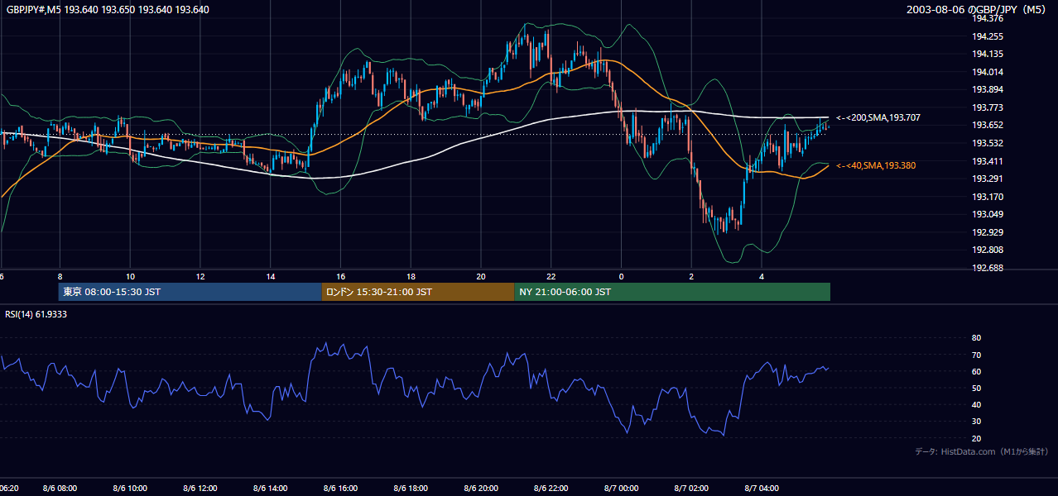1058x496 pixels.
Task: Click the RSI scale value 50
Action: pyautogui.click(x=976, y=388)
